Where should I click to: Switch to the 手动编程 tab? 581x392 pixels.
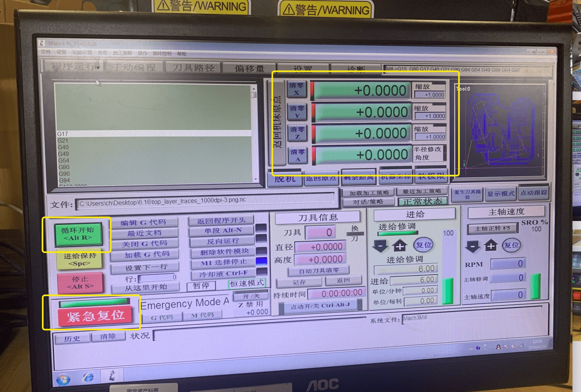point(134,67)
